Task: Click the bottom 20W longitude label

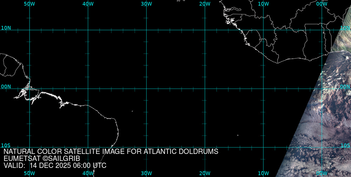Action: [x=205, y=173]
